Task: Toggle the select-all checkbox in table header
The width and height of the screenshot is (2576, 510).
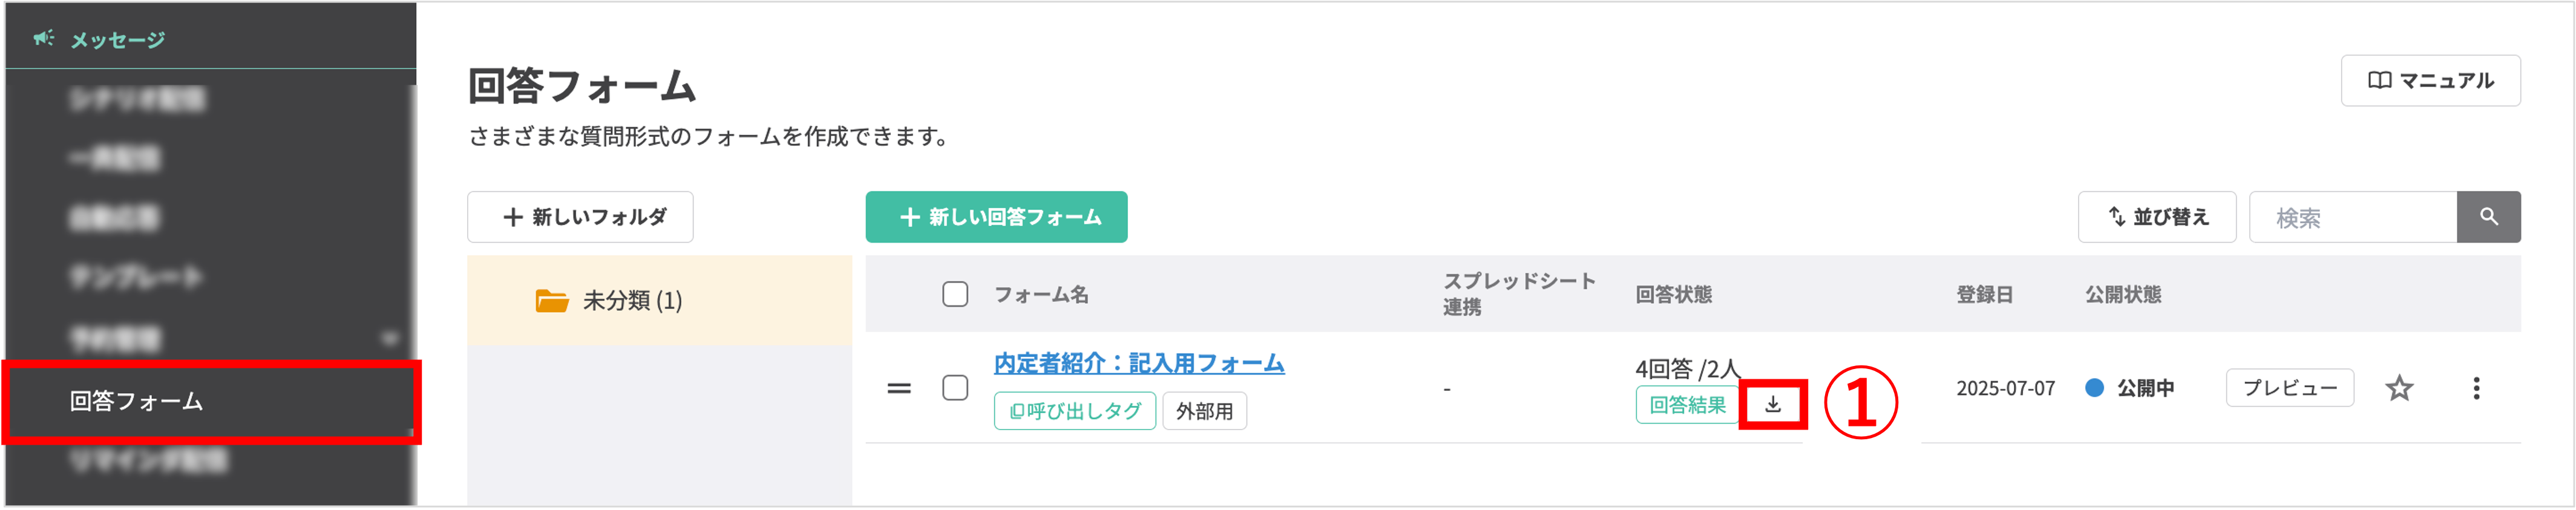Action: click(955, 294)
